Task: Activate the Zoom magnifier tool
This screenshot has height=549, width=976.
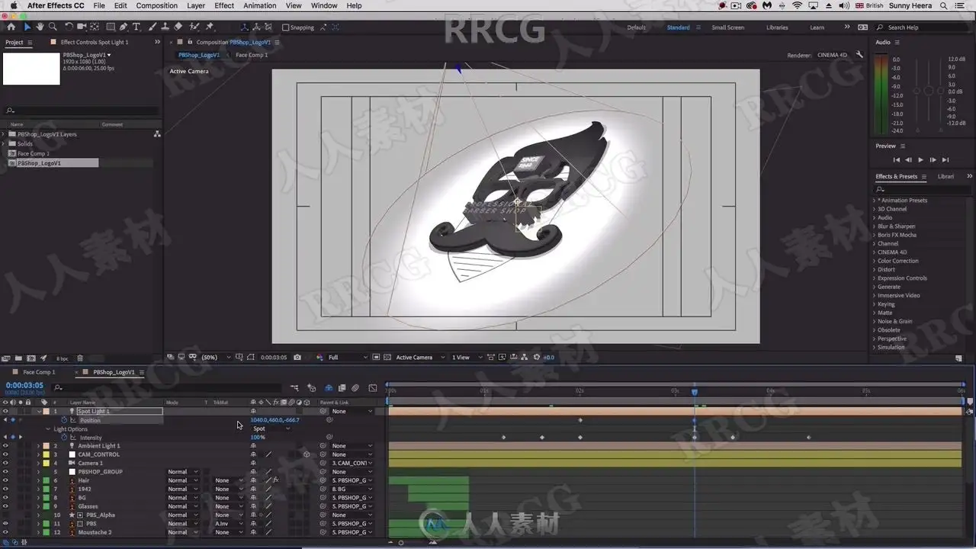Action: coord(53,27)
